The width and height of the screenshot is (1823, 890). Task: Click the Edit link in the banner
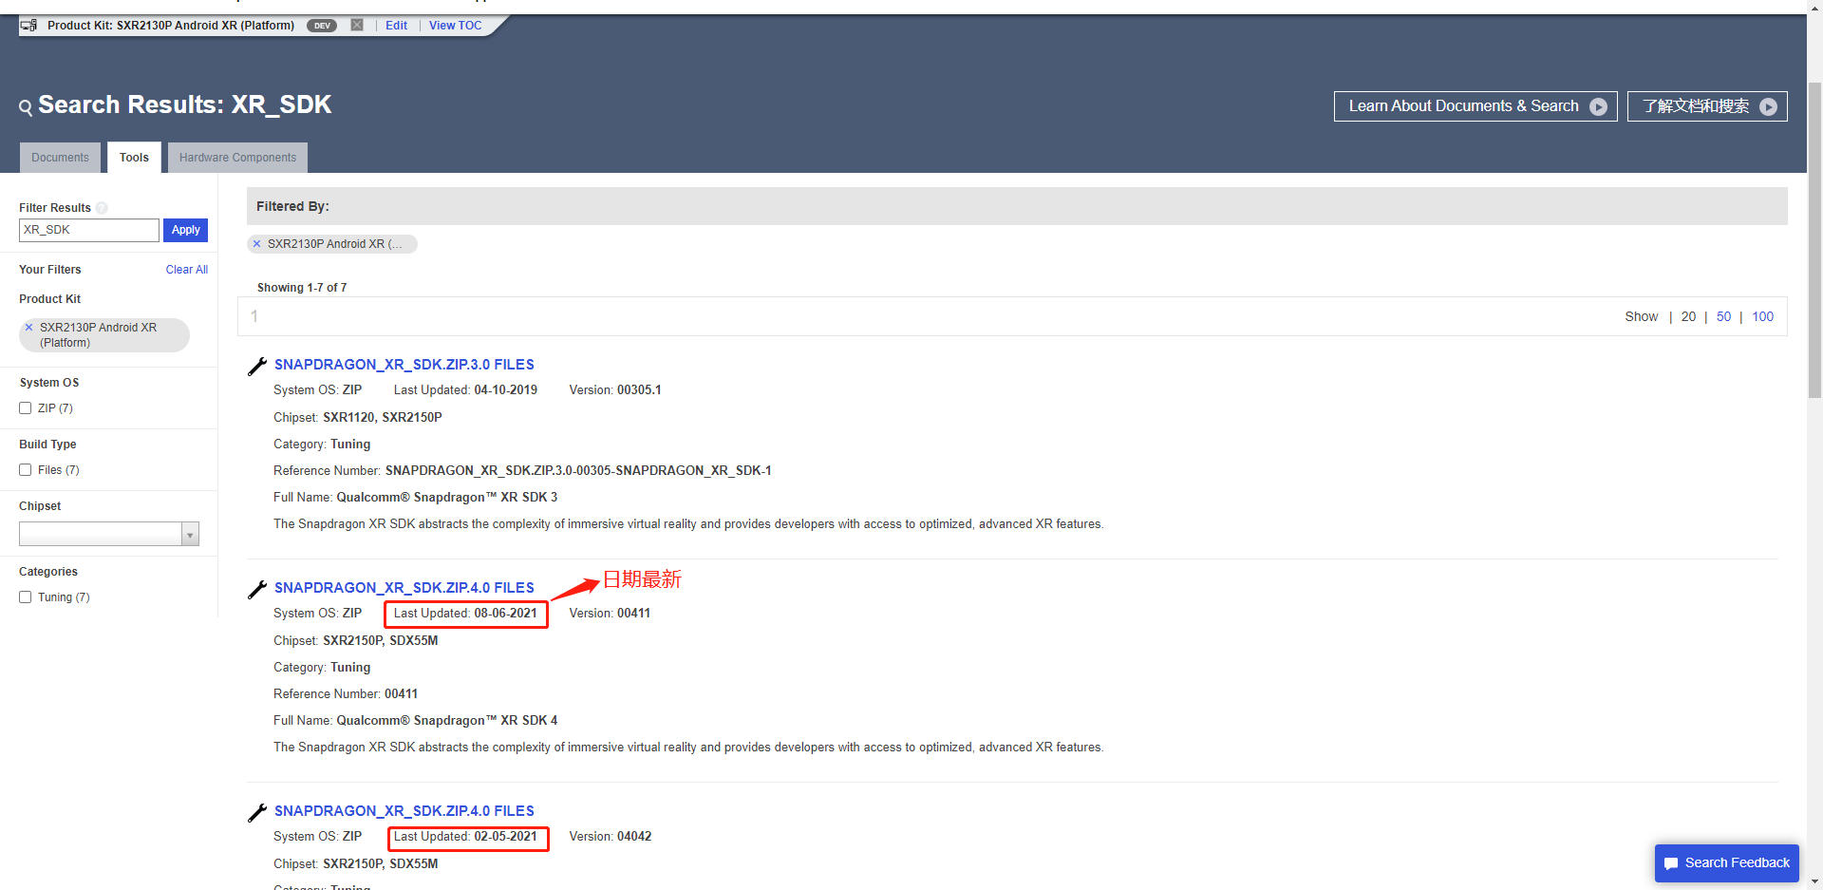pyautogui.click(x=396, y=26)
